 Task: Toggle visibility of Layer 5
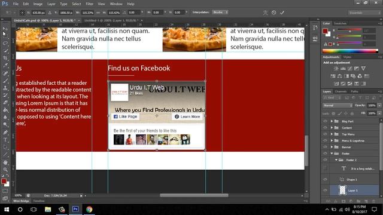point(325,191)
